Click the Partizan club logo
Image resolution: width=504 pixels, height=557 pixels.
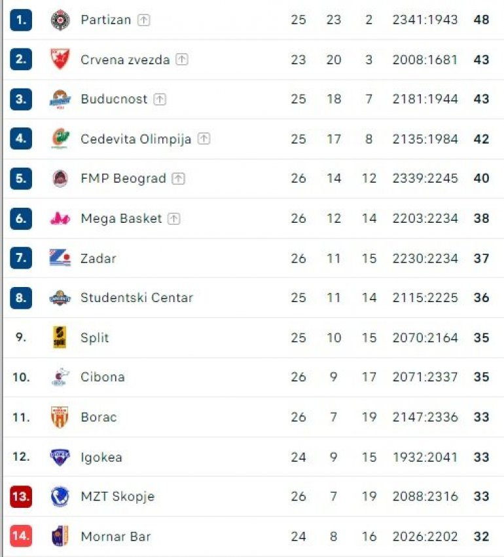click(60, 20)
